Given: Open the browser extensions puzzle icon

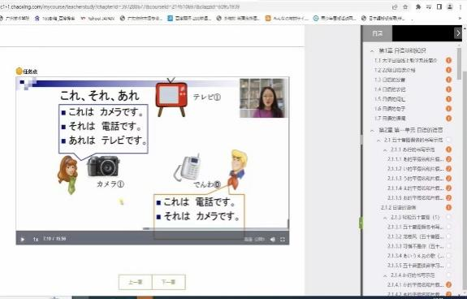Looking at the screenshot, I should (x=418, y=6).
